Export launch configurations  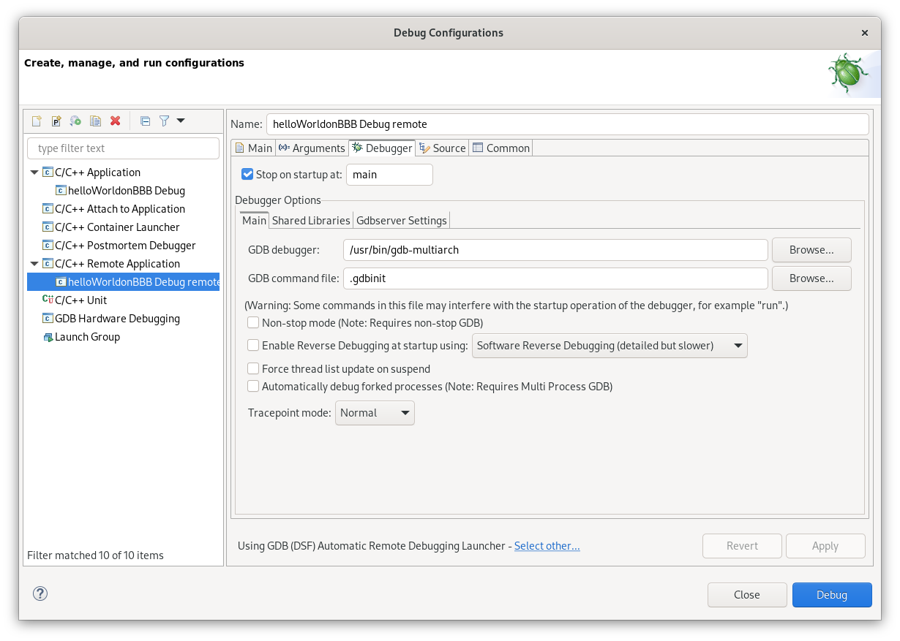(x=75, y=121)
